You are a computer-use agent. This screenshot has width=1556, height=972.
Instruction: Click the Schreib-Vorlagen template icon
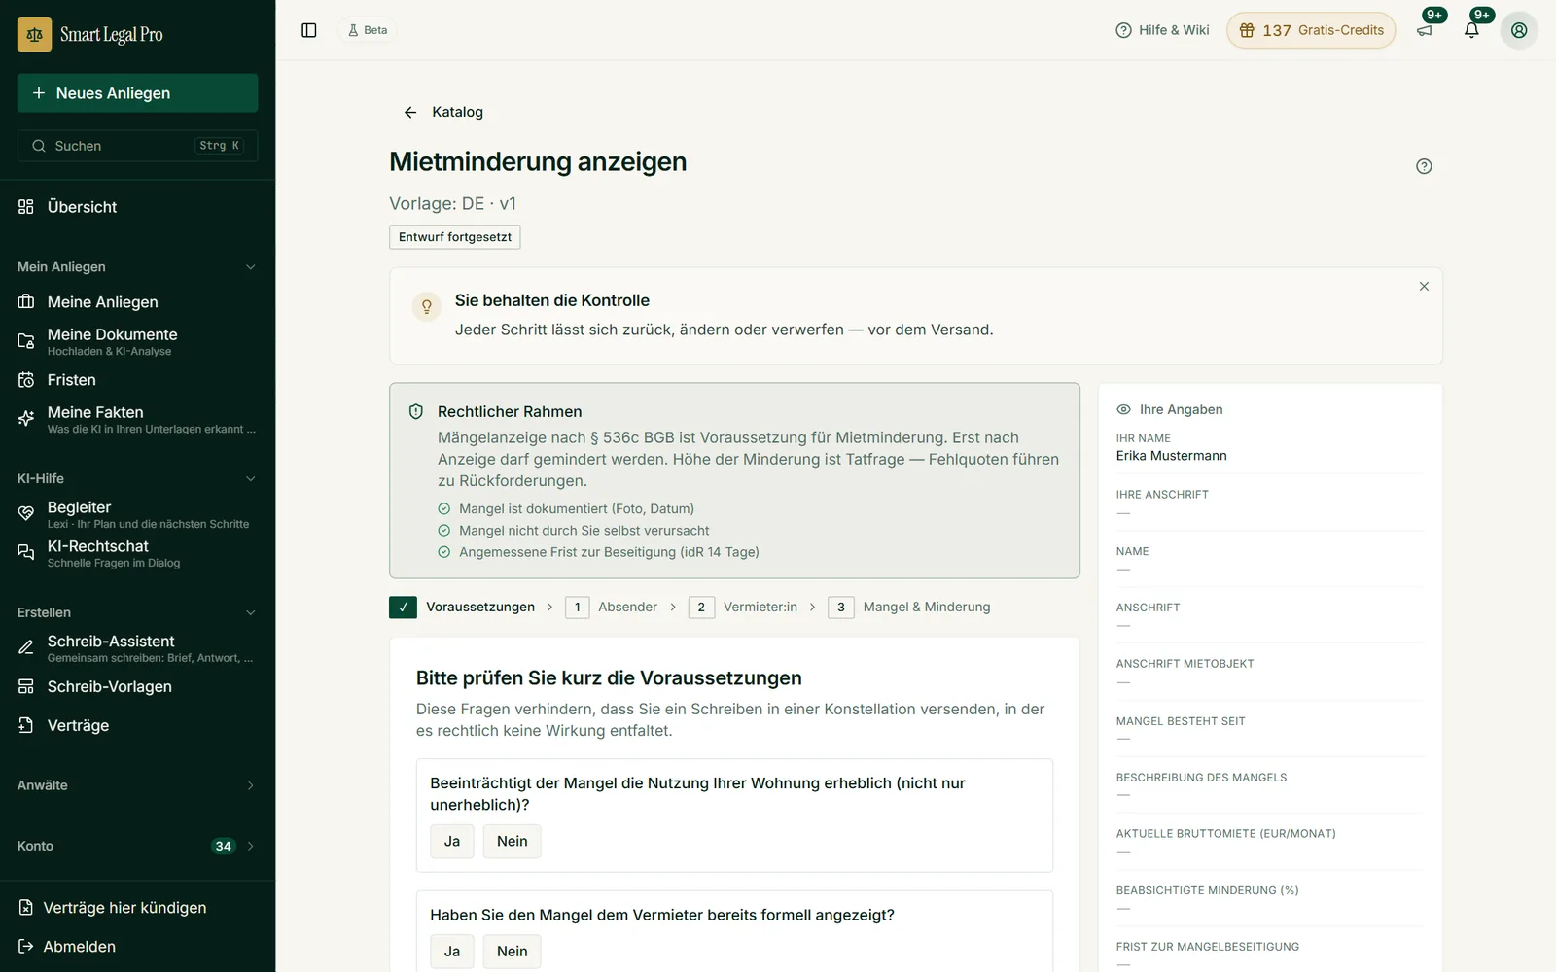(x=26, y=686)
